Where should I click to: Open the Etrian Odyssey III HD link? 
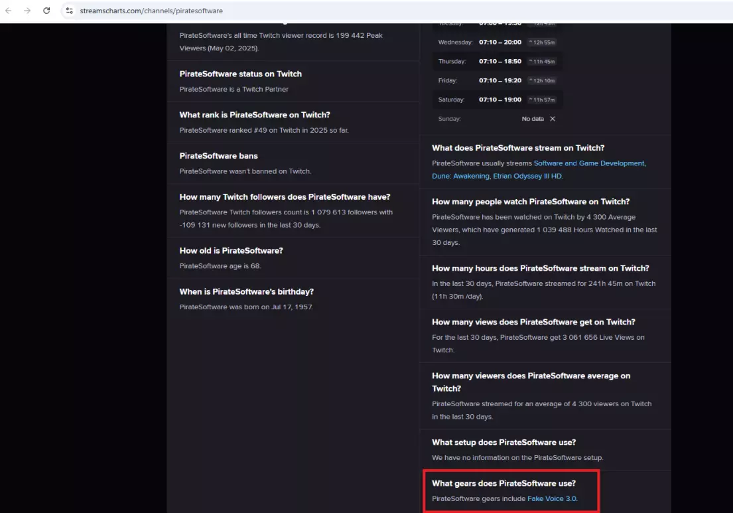pyautogui.click(x=527, y=176)
